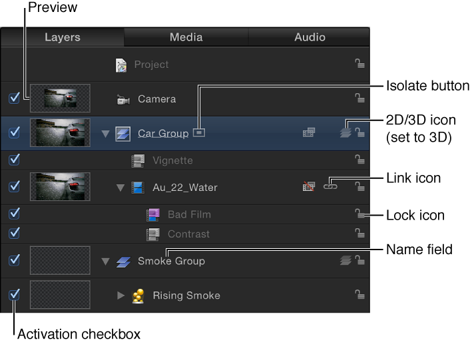Disable the Bad Film filter checkbox

pyautogui.click(x=14, y=214)
